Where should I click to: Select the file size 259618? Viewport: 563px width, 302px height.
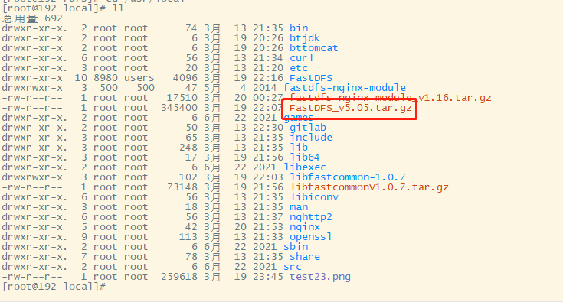coord(179,277)
